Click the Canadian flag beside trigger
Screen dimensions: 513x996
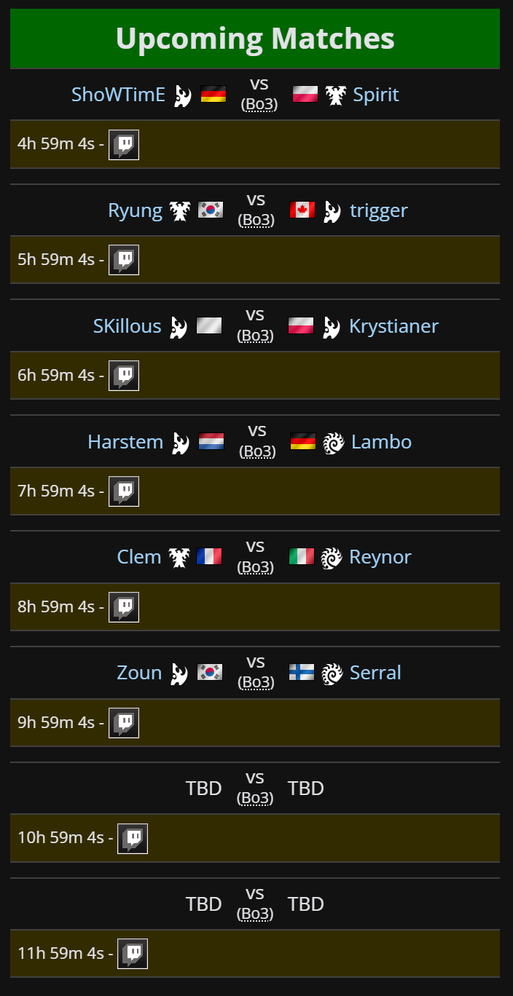pos(302,210)
